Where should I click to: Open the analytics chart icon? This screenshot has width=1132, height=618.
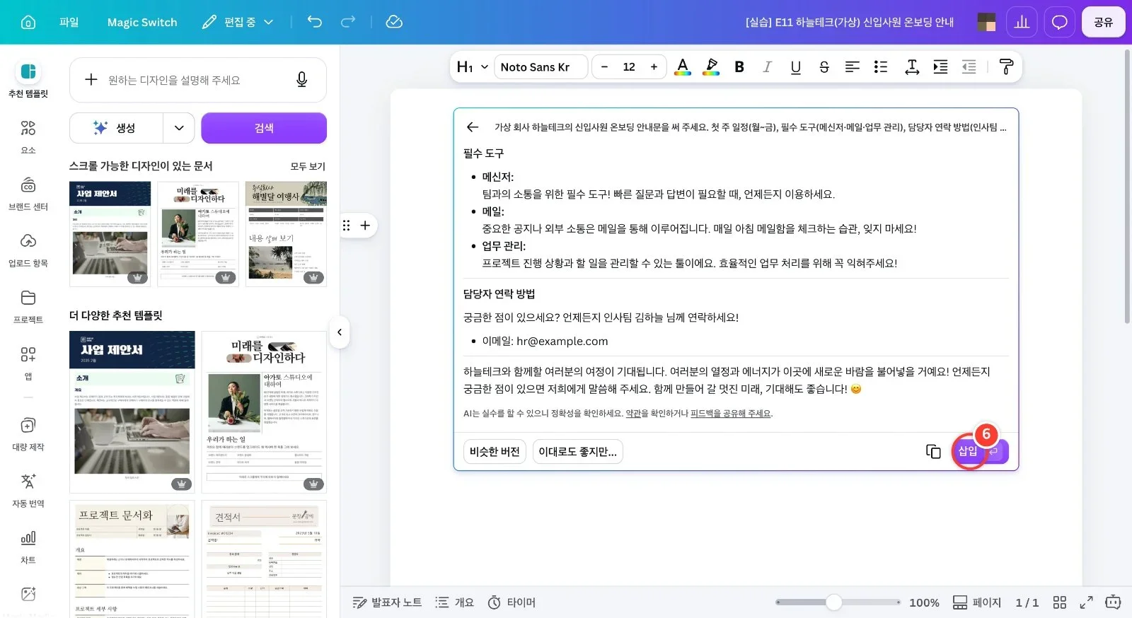(x=1022, y=22)
